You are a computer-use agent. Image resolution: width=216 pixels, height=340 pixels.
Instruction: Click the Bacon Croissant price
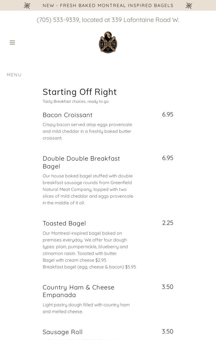click(167, 115)
